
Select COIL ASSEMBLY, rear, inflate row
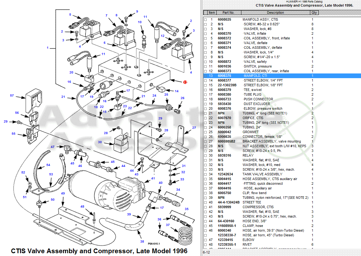pyautogui.click(x=282, y=71)
